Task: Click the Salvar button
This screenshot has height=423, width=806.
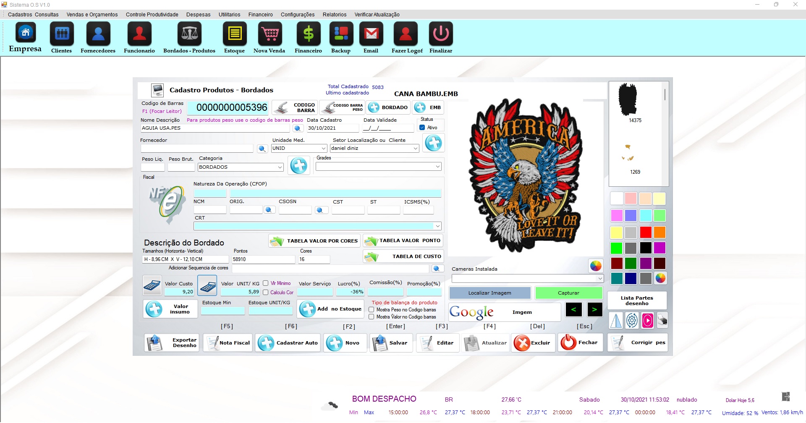Action: 391,343
